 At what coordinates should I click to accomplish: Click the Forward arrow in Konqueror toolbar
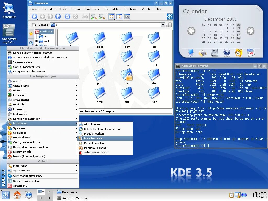click(x=42, y=16)
